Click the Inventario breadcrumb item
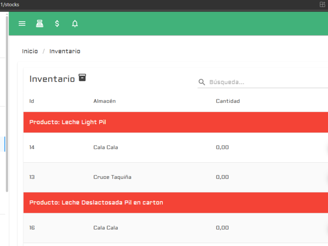 [x=65, y=51]
